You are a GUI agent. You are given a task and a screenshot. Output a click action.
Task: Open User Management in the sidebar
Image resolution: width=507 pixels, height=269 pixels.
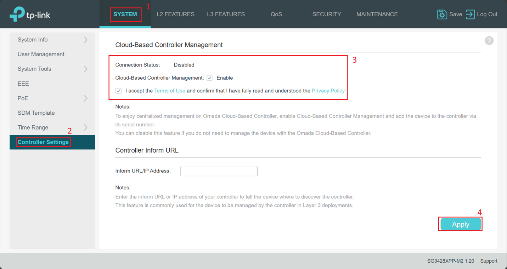pos(41,54)
